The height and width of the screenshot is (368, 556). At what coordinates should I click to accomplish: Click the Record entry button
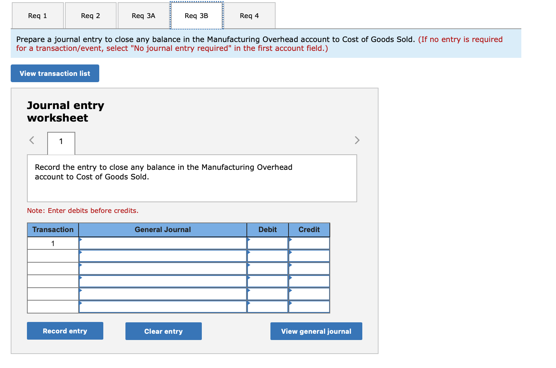65,331
